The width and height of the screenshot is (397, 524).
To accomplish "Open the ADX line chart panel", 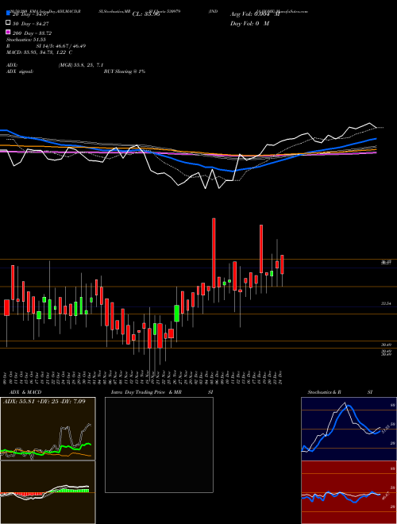I will click(48, 429).
